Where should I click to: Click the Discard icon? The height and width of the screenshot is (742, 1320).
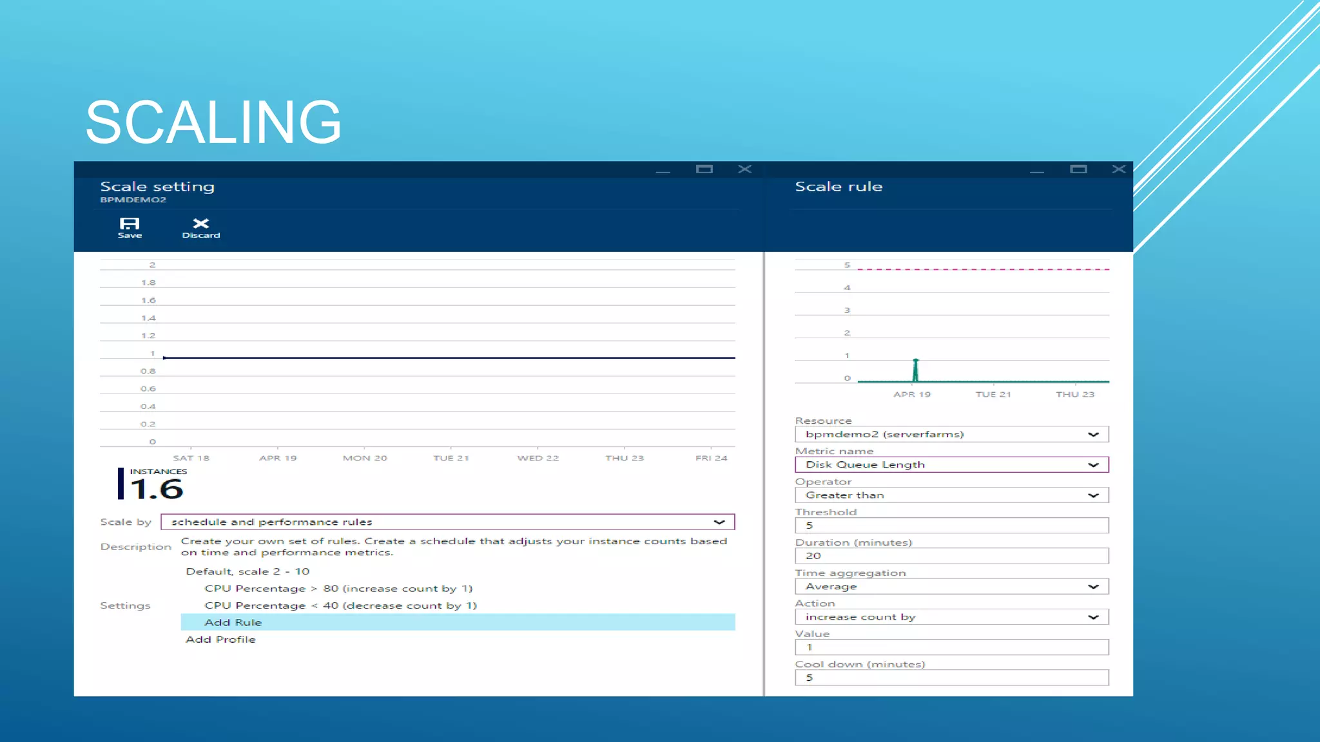(x=201, y=227)
